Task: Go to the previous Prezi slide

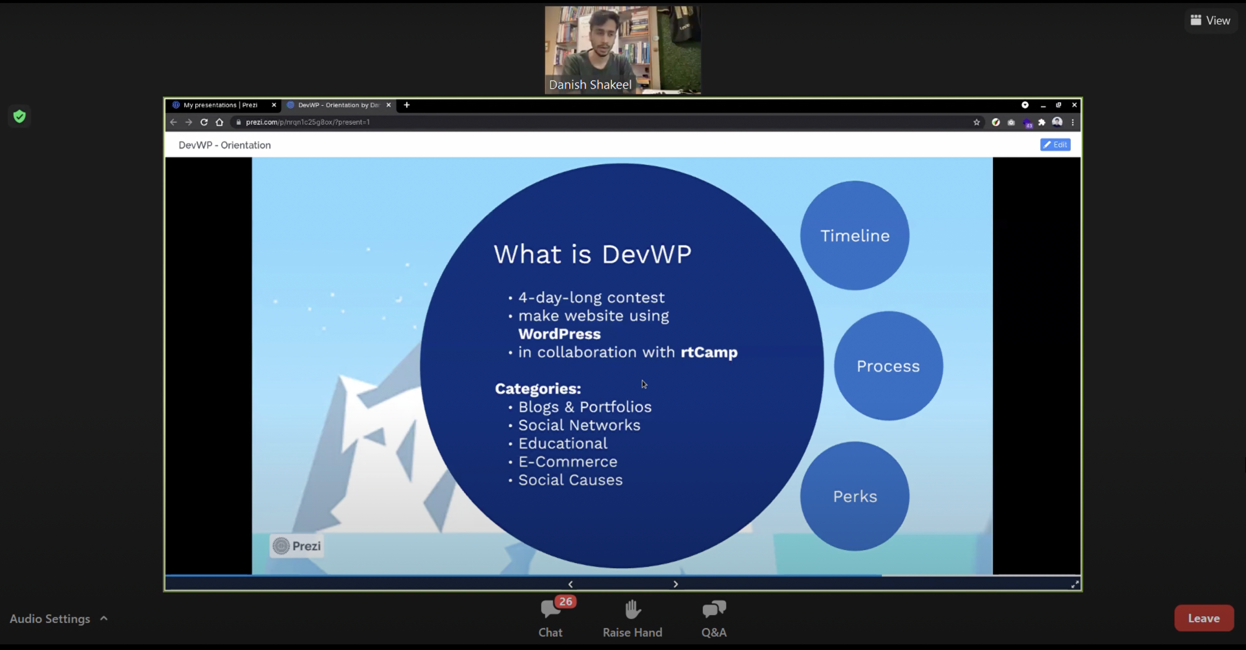Action: [571, 584]
